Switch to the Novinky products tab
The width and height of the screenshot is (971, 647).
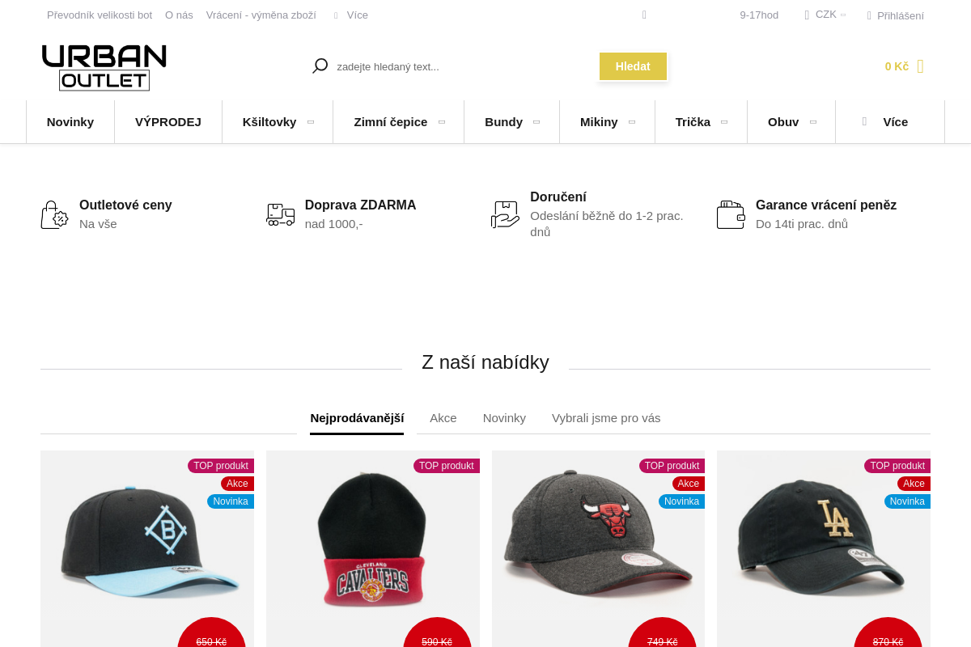click(504, 418)
